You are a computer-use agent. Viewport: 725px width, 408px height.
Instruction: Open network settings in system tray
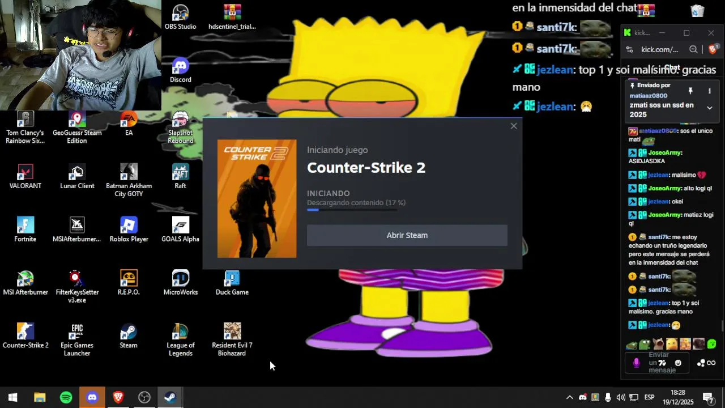point(634,398)
